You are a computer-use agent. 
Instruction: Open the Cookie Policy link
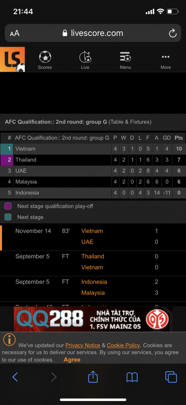pyautogui.click(x=123, y=345)
